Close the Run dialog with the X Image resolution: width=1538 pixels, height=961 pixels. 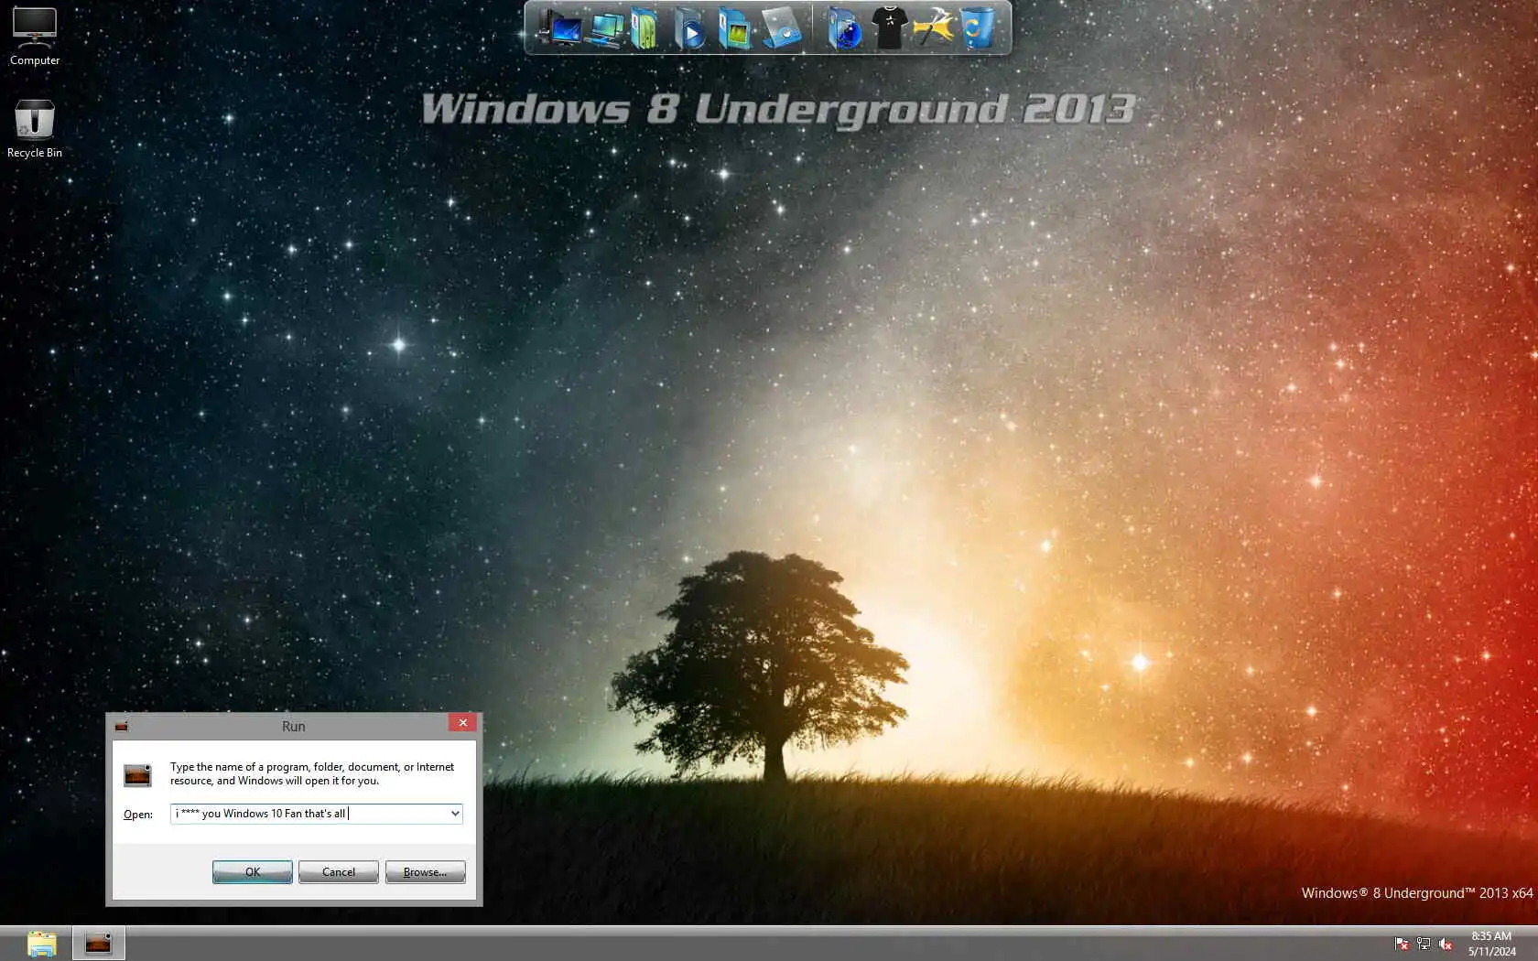(x=463, y=723)
